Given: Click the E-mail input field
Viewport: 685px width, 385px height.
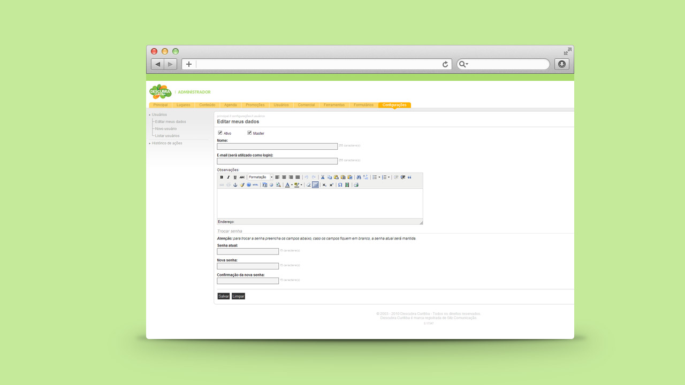Looking at the screenshot, I should (277, 161).
